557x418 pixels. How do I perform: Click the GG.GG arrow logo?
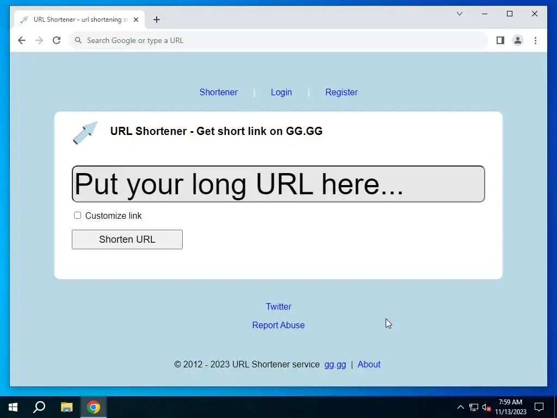click(x=85, y=133)
